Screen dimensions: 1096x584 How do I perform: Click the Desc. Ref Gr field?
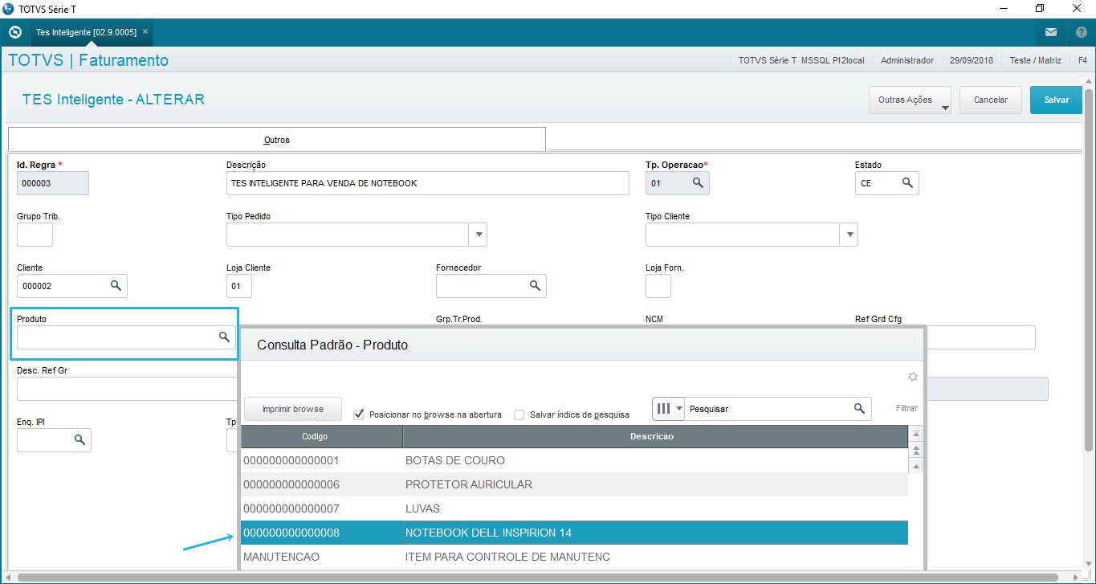pyautogui.click(x=128, y=389)
